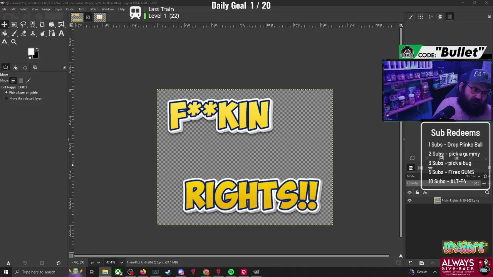The height and width of the screenshot is (277, 493).
Task: Open the Fonts dock tab
Action: [x=430, y=17]
